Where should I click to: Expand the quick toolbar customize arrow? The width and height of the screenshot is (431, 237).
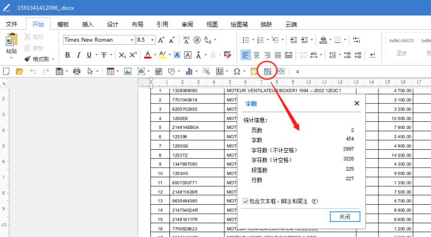click(x=298, y=72)
